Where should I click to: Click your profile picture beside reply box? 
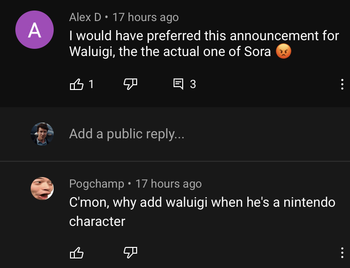click(42, 134)
